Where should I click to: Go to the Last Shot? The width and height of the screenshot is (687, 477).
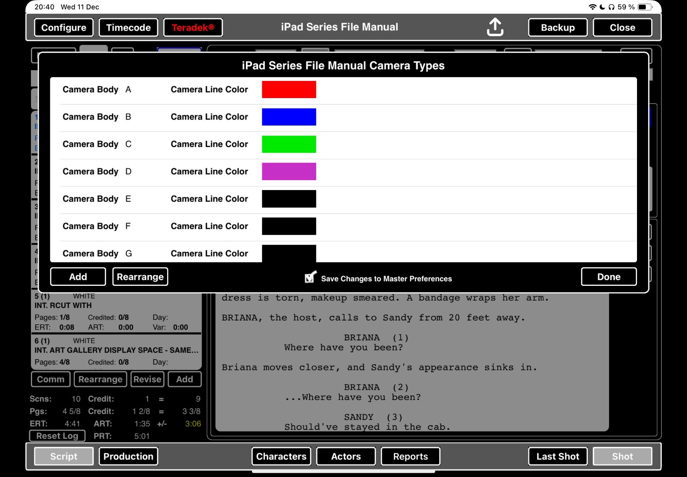[x=558, y=456]
